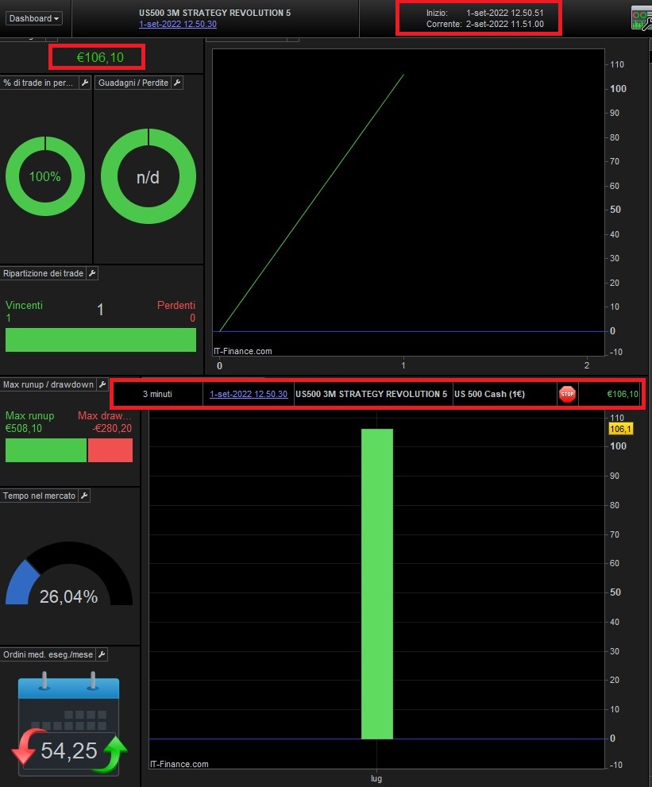Viewport: 652px width, 787px height.
Task: Click the 1-set-2022 12.50.30 link in strategy row
Action: (x=249, y=395)
